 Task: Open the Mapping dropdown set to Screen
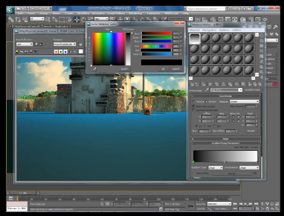tap(244, 101)
